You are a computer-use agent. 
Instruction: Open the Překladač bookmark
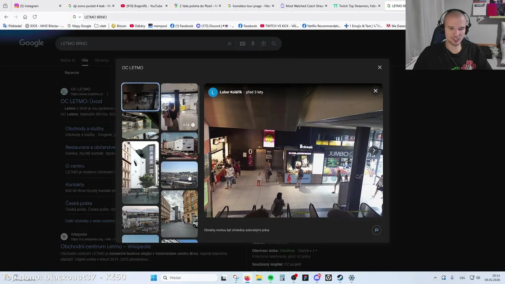point(12,26)
